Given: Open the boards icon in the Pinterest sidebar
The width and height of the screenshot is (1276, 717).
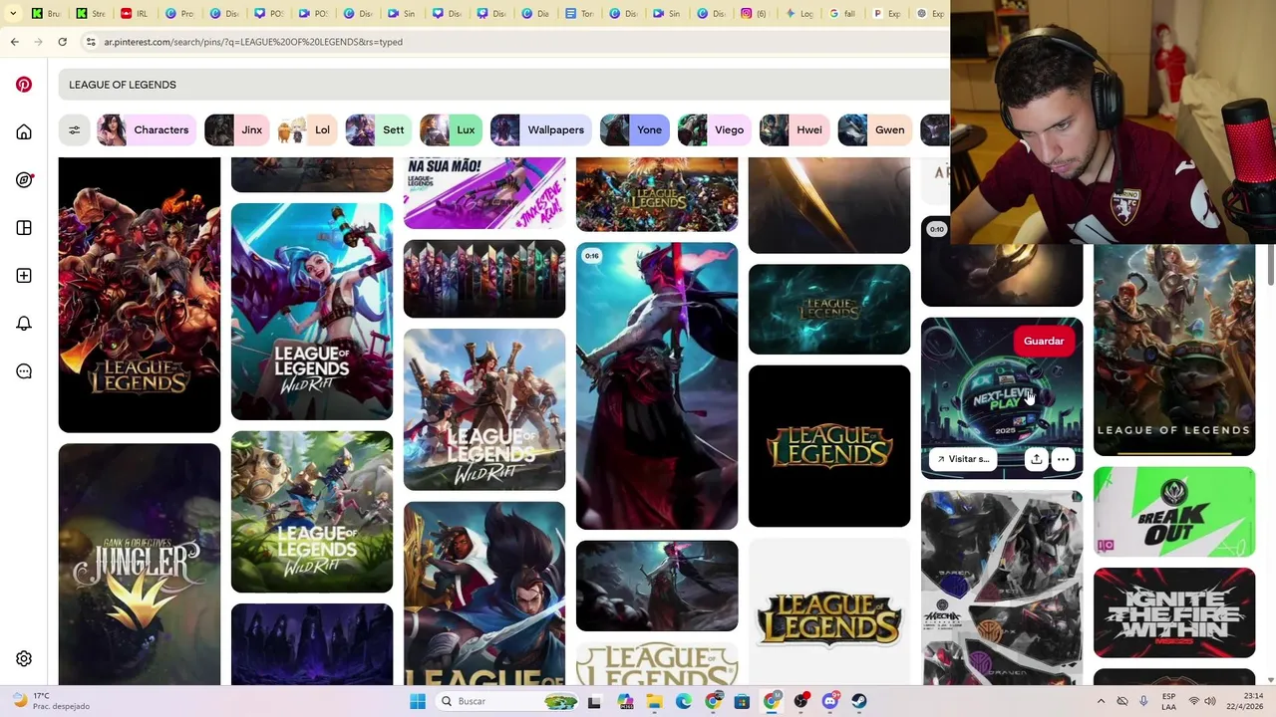Looking at the screenshot, I should 24,228.
